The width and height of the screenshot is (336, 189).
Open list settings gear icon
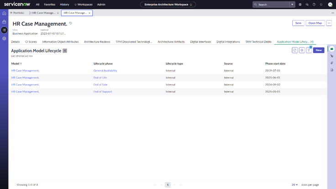(302, 50)
